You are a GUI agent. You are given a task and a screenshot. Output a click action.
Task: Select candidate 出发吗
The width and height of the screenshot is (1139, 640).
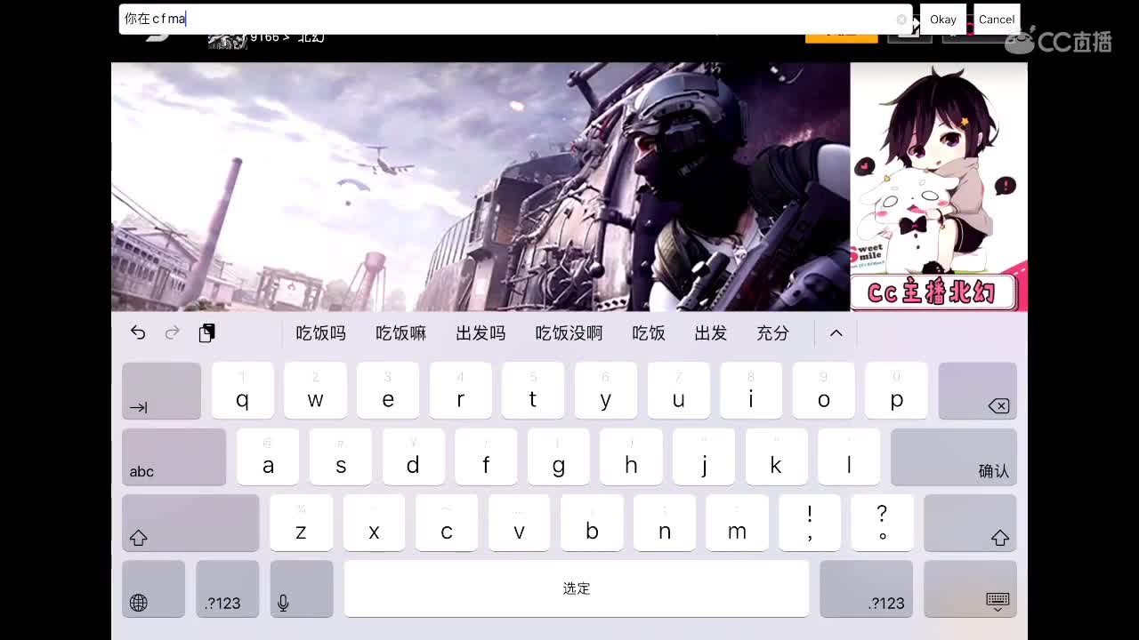(x=481, y=333)
